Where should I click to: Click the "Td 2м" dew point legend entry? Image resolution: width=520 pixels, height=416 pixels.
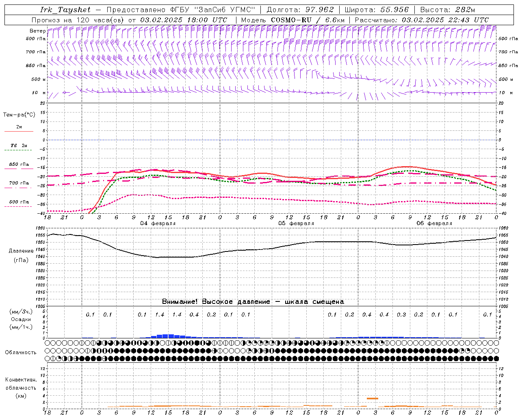tap(19, 145)
